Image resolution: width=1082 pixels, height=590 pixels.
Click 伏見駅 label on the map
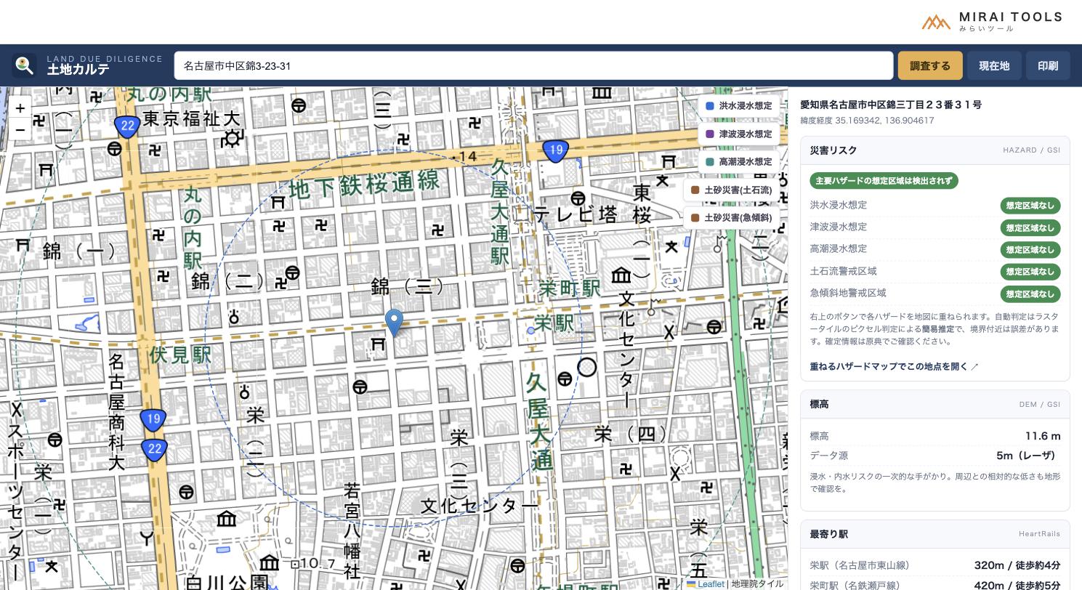coord(179,355)
